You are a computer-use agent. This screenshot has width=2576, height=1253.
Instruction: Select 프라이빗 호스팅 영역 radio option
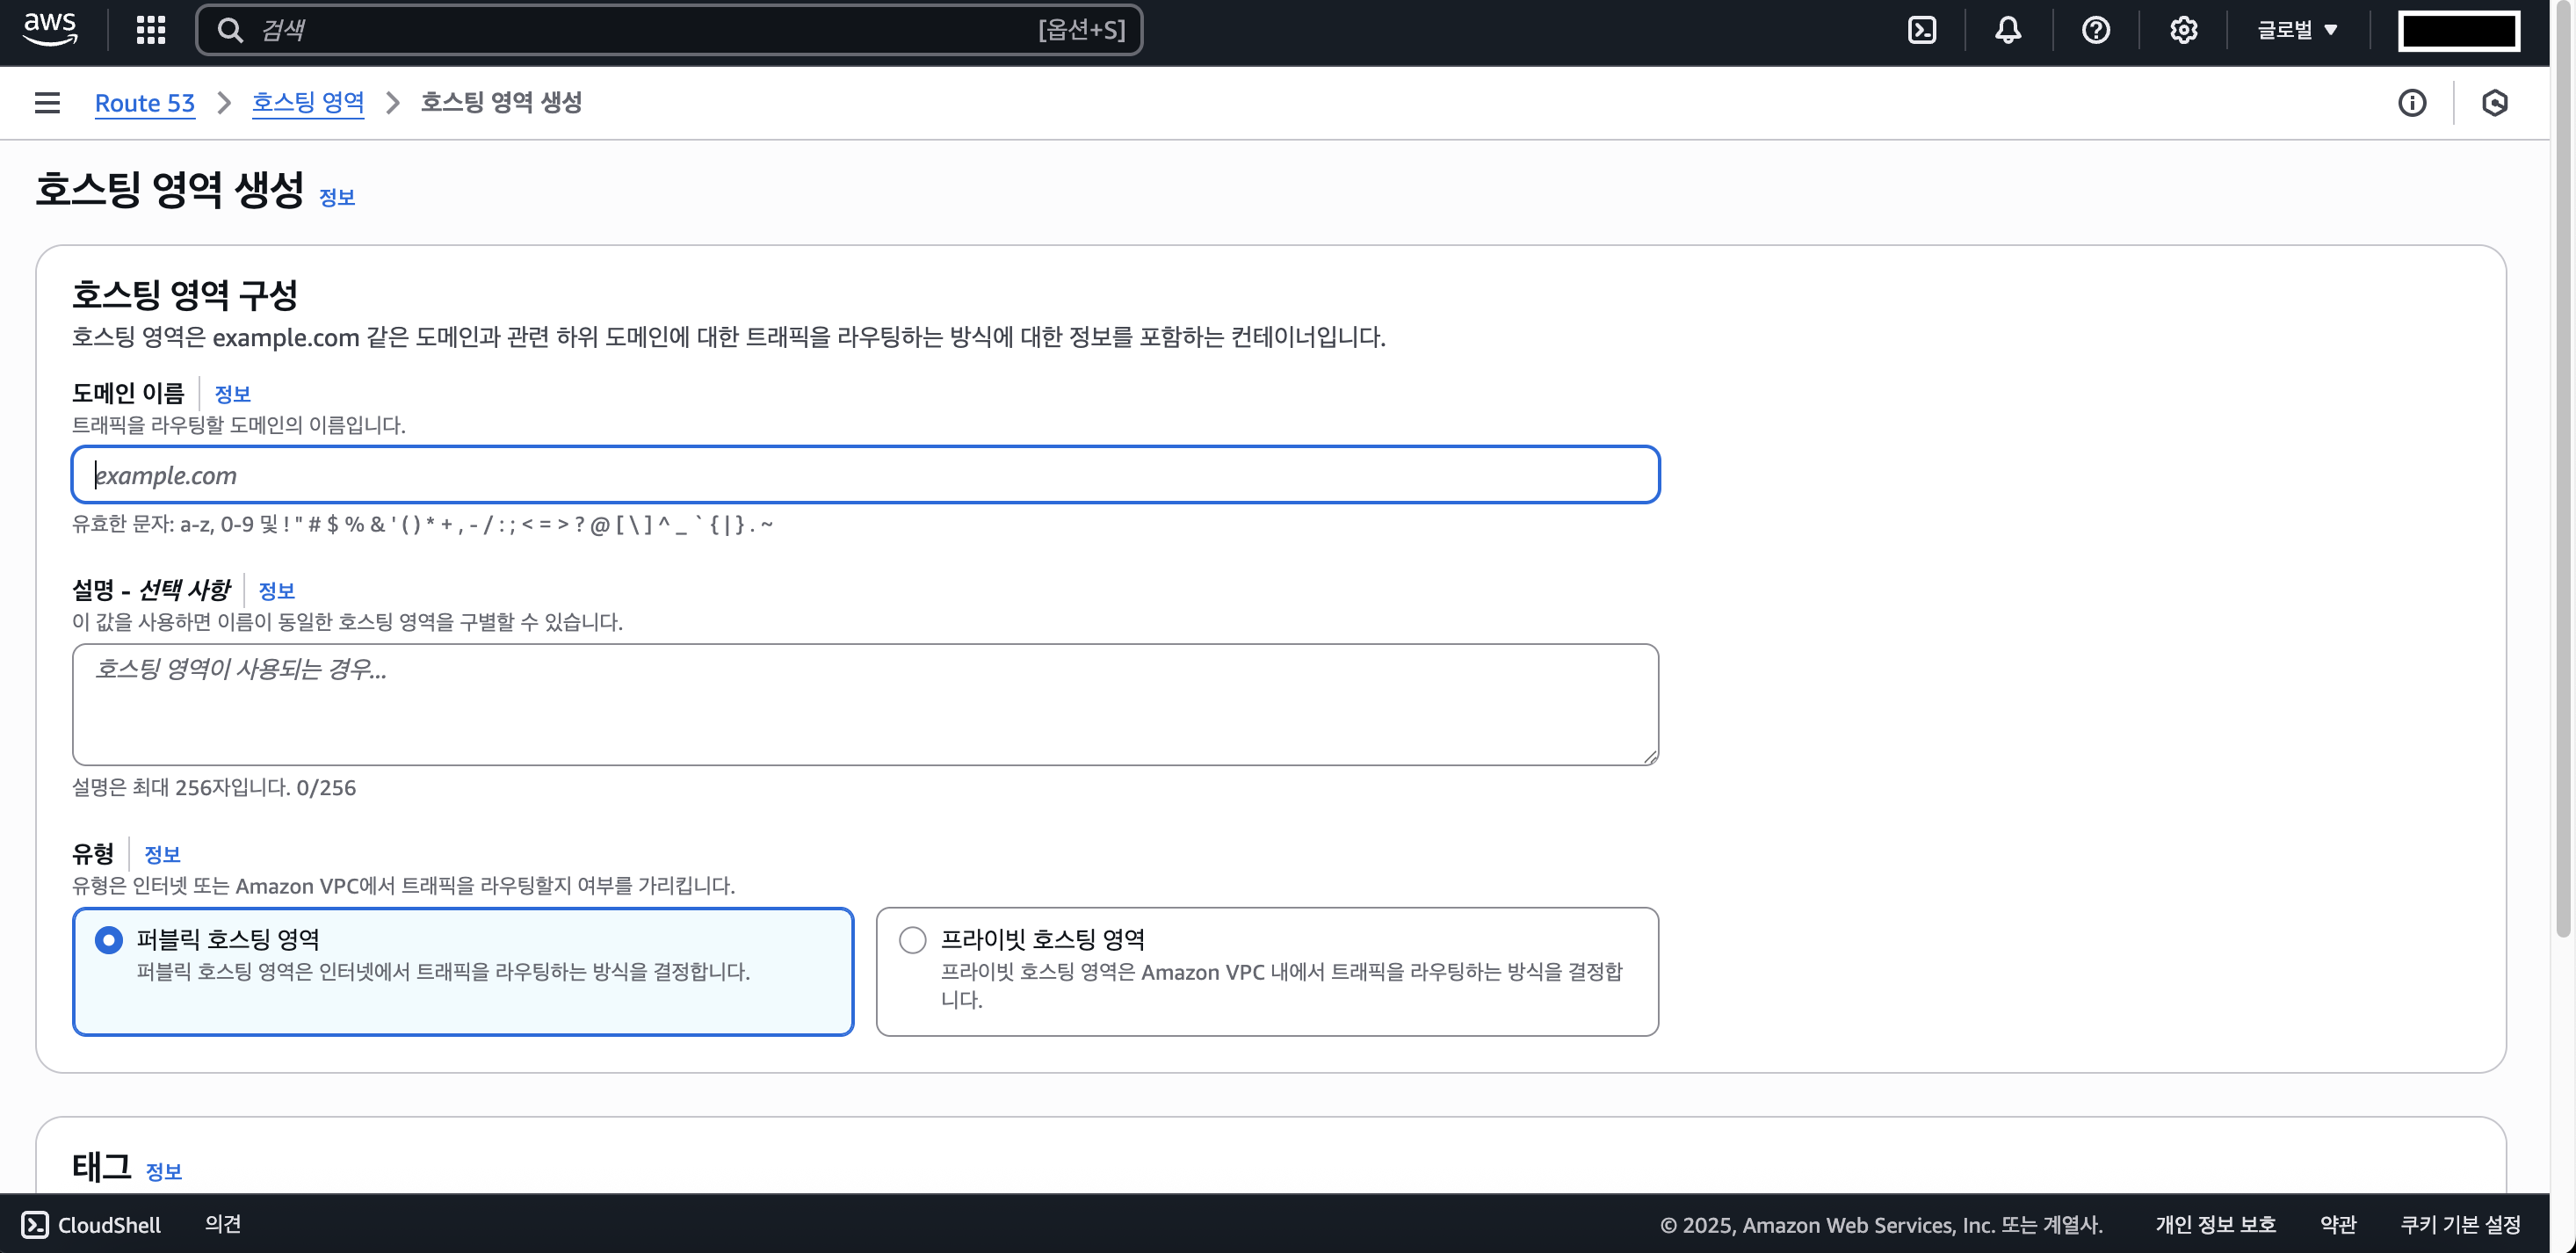tap(912, 940)
